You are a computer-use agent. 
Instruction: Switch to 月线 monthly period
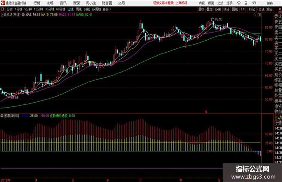[87, 9]
